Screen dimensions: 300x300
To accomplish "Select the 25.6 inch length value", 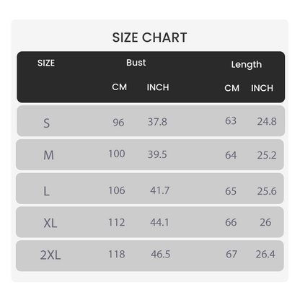I will (267, 191).
